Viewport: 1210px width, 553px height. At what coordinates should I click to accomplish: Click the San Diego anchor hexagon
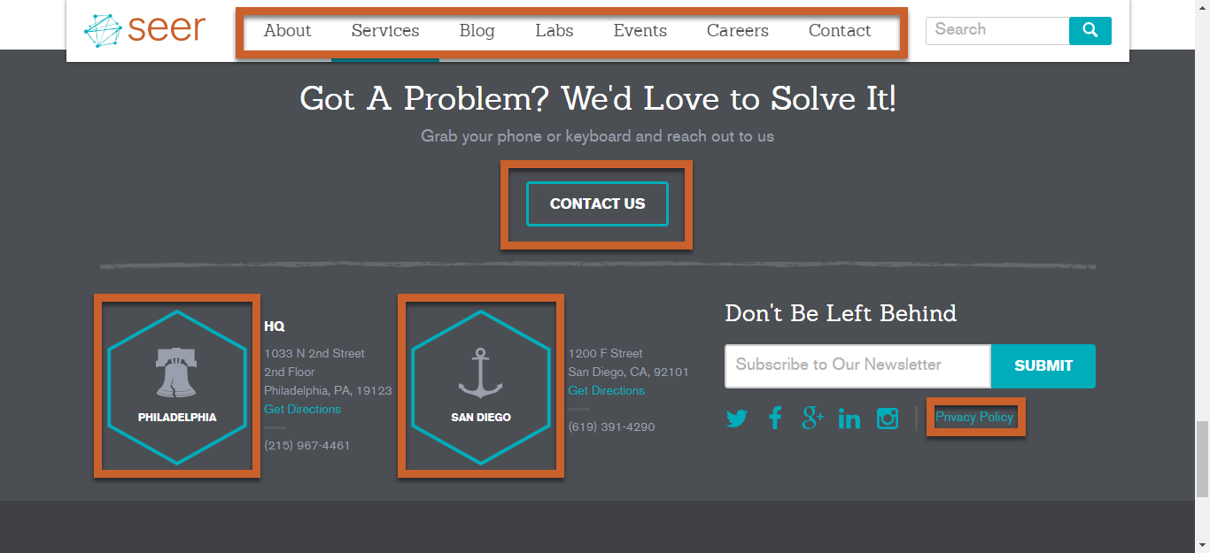point(481,387)
